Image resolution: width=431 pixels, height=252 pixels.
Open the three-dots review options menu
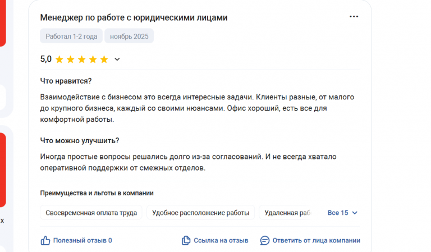pyautogui.click(x=354, y=17)
